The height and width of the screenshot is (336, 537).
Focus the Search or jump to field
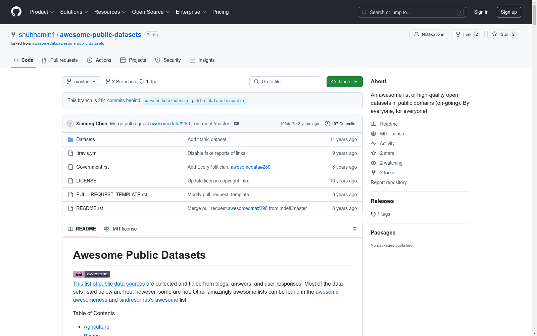coord(412,12)
